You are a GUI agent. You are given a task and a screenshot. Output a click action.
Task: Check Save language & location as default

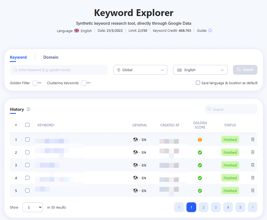[198, 83]
